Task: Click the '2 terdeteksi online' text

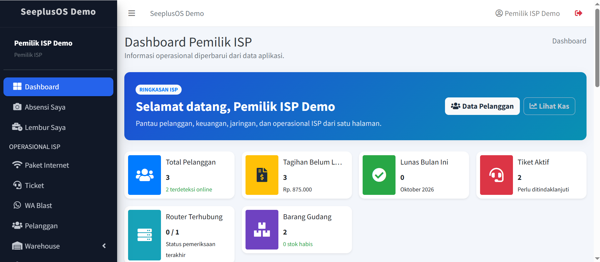Action: [189, 190]
